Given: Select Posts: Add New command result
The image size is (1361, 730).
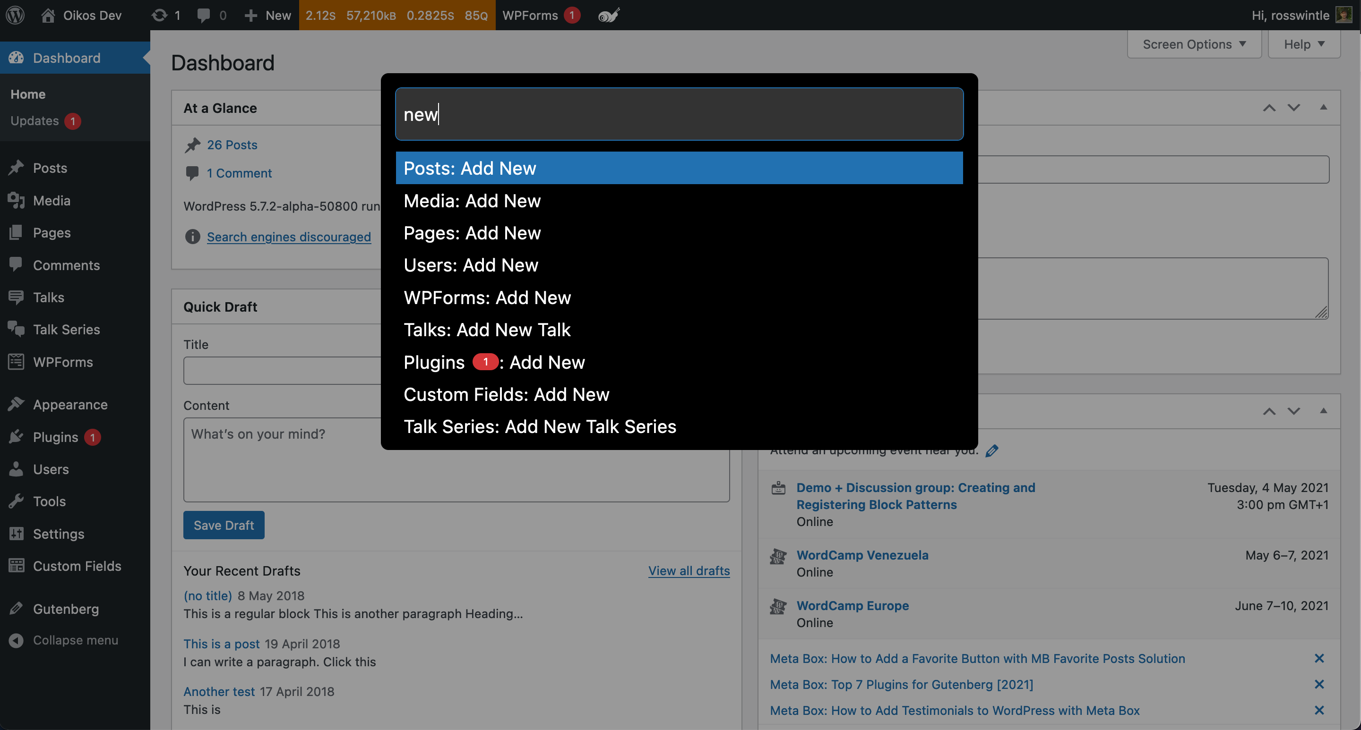Looking at the screenshot, I should point(679,168).
